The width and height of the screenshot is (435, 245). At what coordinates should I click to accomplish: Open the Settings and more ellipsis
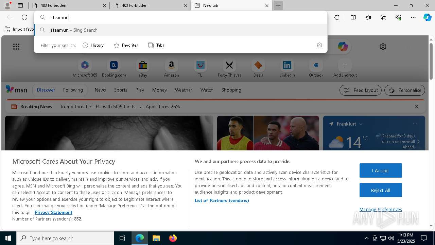[x=413, y=17]
